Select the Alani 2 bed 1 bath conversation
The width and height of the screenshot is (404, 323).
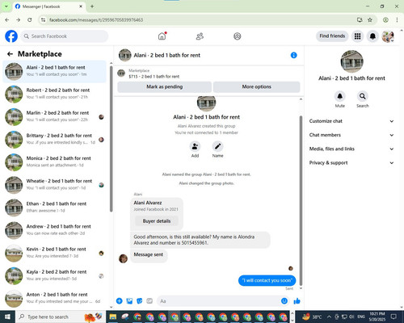[x=55, y=71]
